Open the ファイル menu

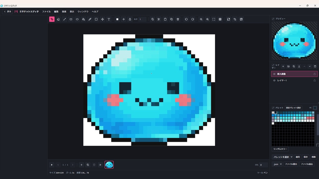click(x=46, y=11)
